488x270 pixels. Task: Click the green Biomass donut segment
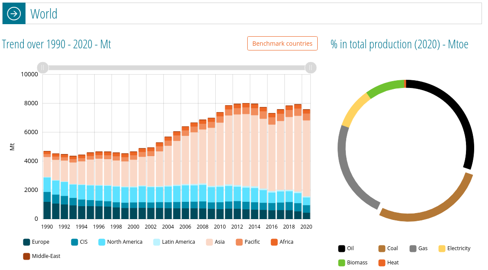(x=385, y=87)
